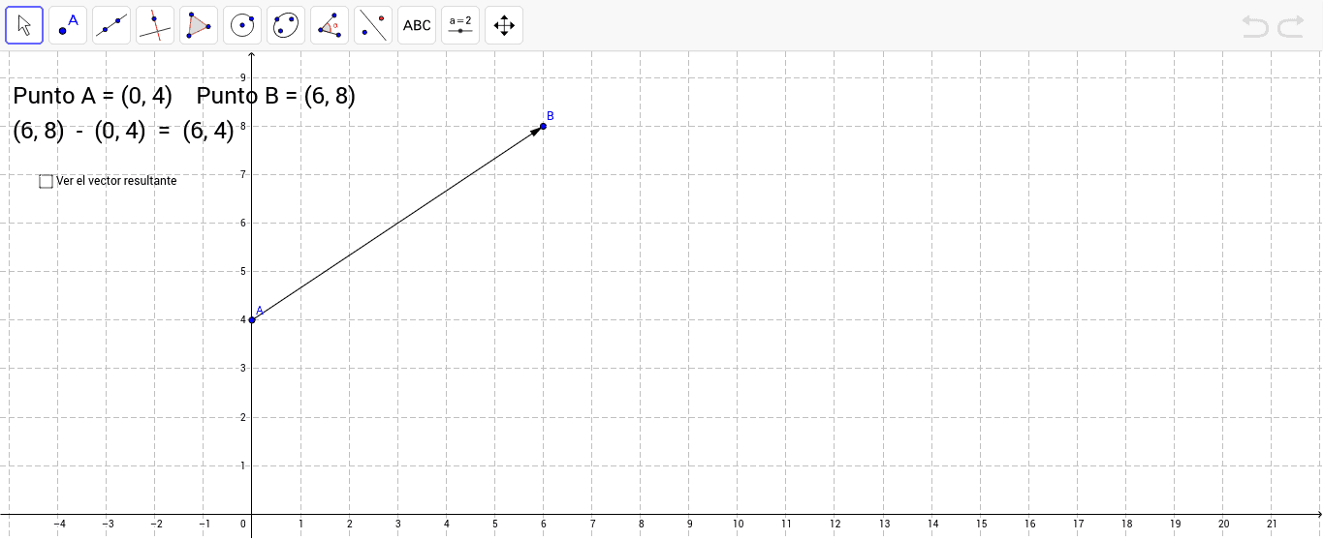Click point B at vector tip

pyautogui.click(x=544, y=126)
